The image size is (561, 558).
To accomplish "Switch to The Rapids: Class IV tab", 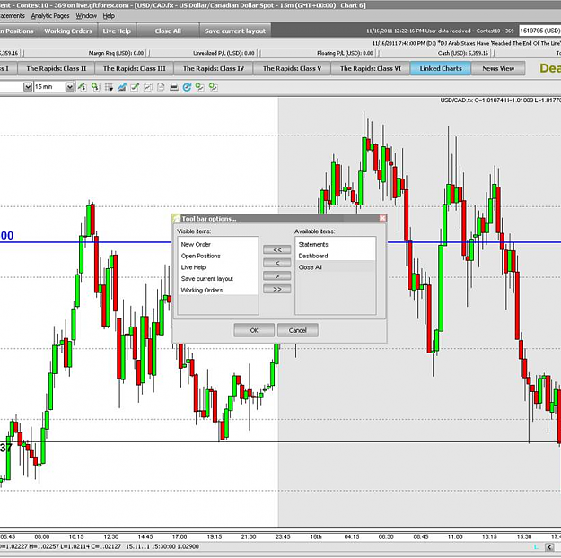I will pos(214,68).
